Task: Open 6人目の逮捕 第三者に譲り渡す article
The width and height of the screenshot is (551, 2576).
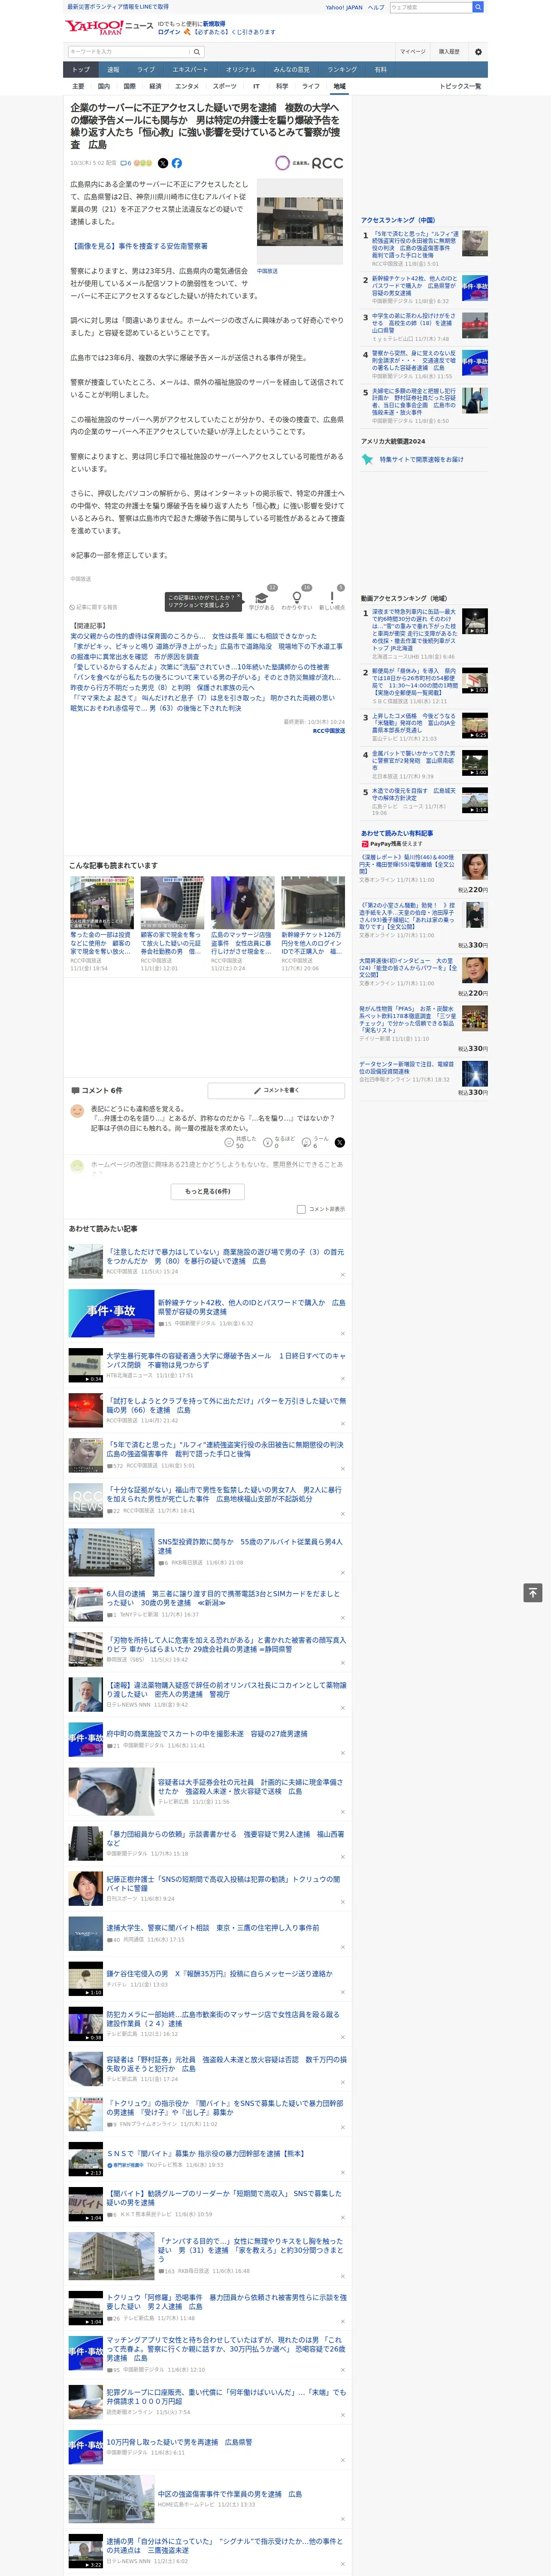Action: click(x=223, y=1598)
